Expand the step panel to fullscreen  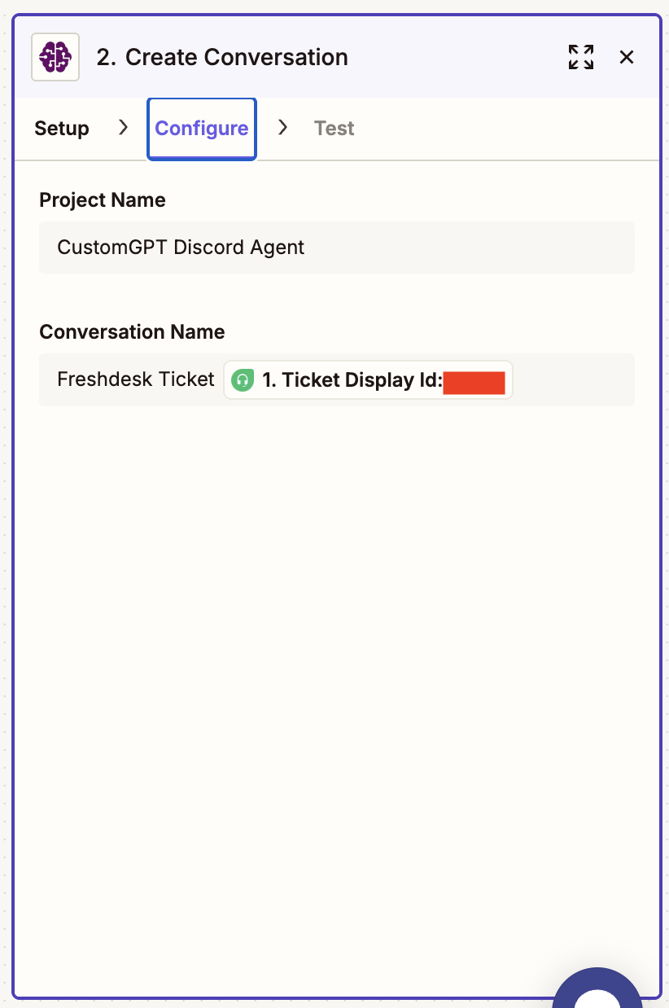click(x=580, y=57)
